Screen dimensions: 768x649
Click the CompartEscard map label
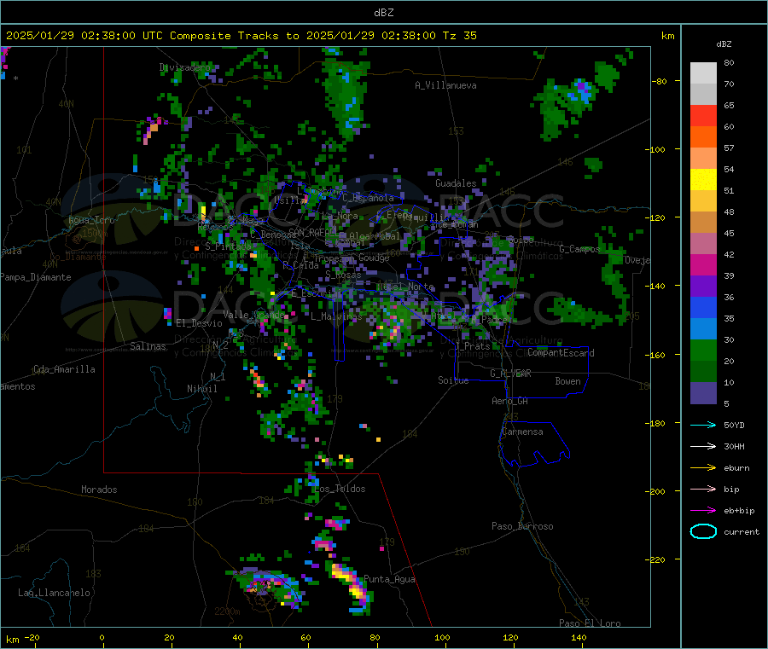pos(561,353)
